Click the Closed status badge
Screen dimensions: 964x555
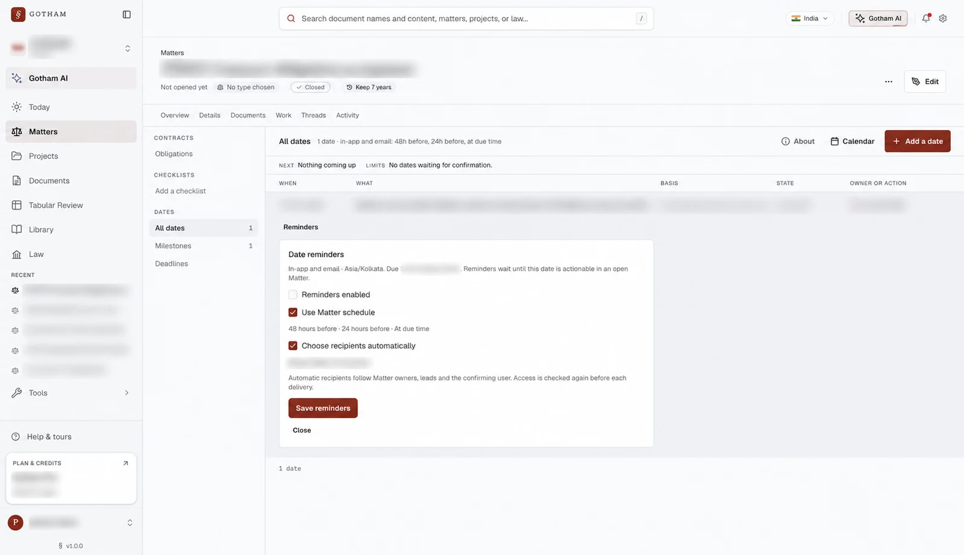click(x=310, y=87)
